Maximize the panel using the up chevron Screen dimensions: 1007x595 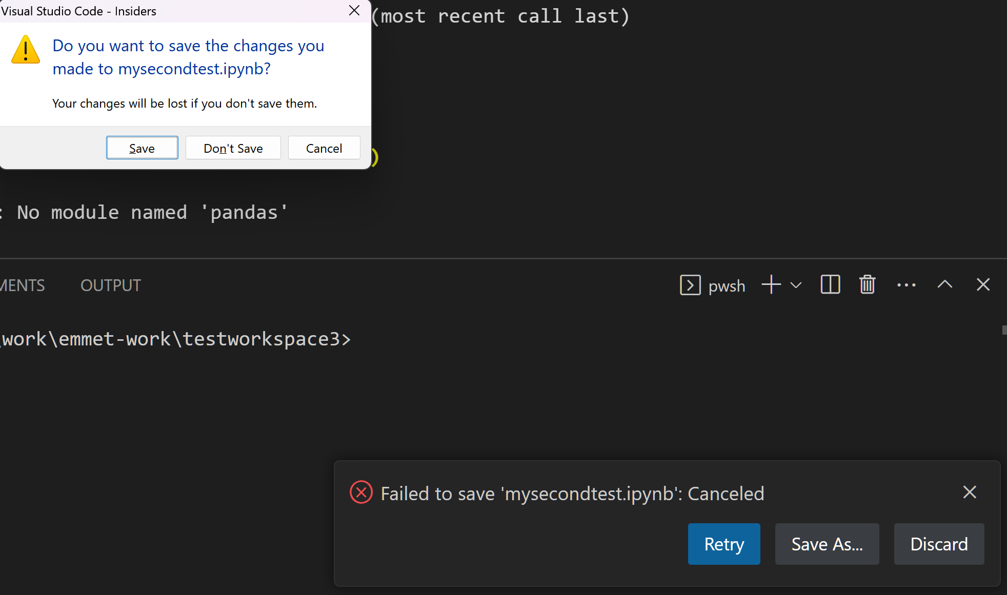coord(944,285)
